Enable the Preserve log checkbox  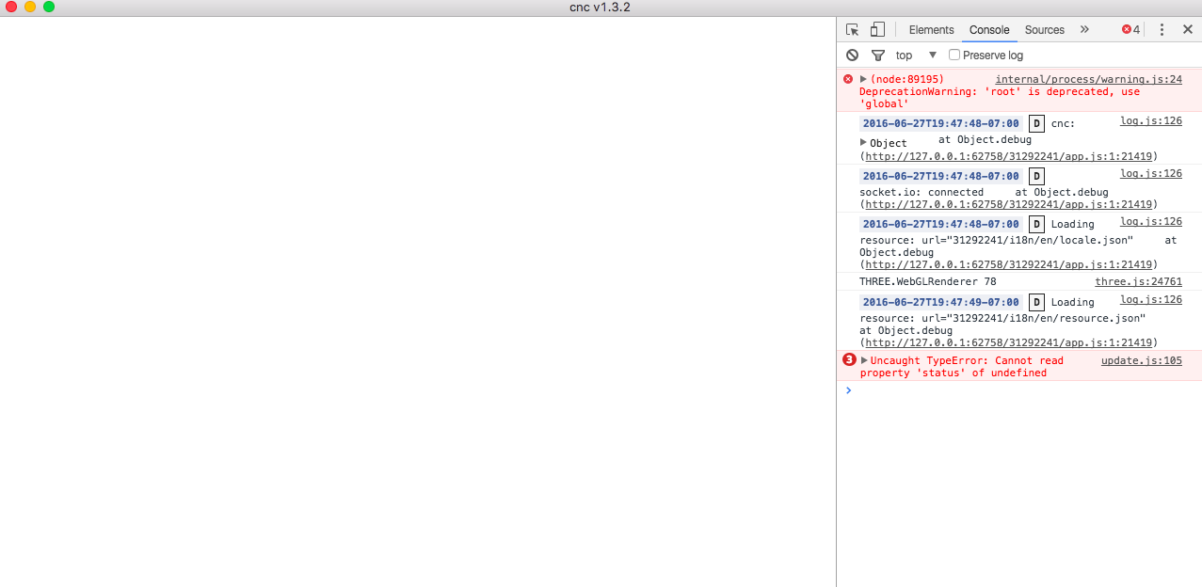(954, 56)
